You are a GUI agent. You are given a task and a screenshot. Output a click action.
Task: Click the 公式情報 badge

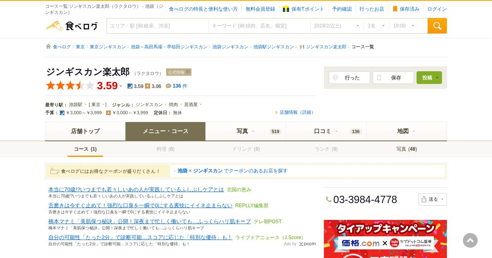pyautogui.click(x=179, y=72)
